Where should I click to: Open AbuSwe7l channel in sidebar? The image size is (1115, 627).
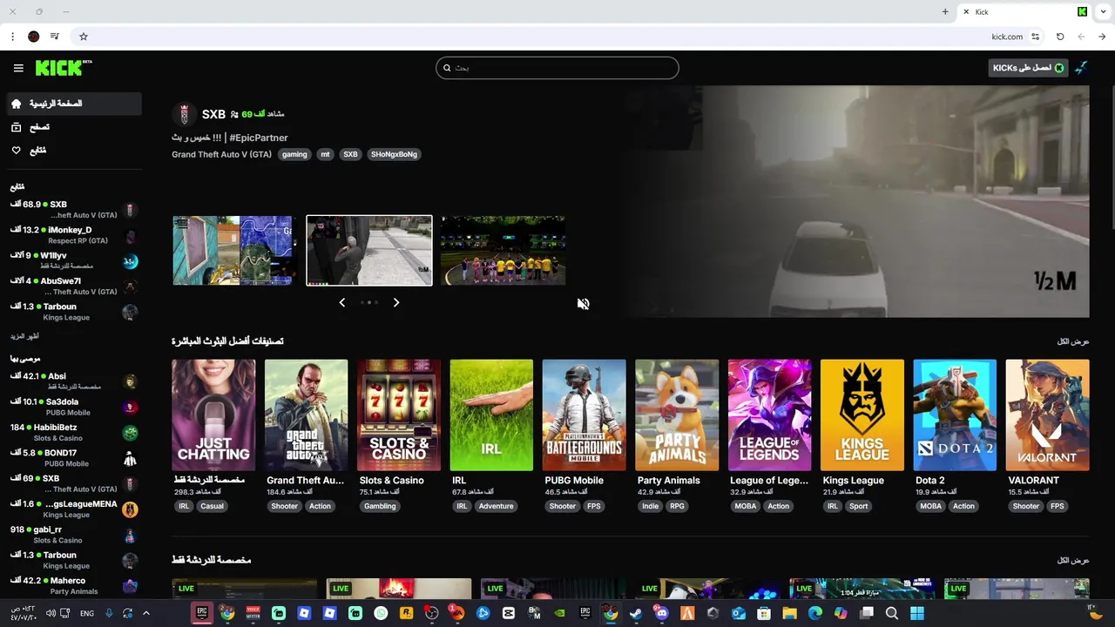73,286
